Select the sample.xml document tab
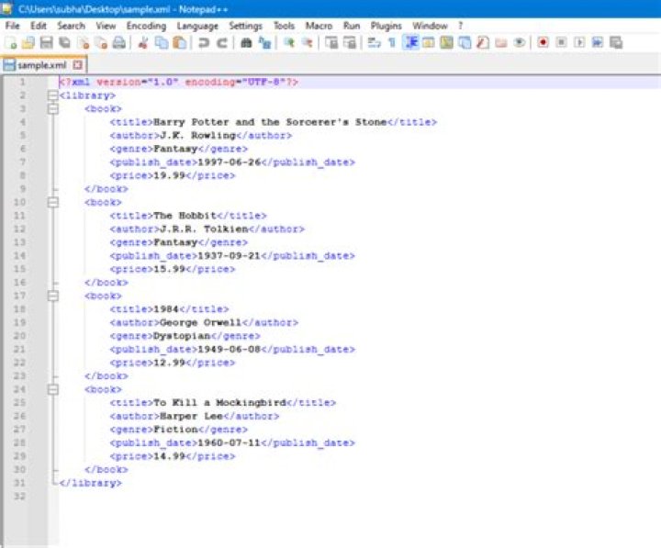 pyautogui.click(x=43, y=65)
